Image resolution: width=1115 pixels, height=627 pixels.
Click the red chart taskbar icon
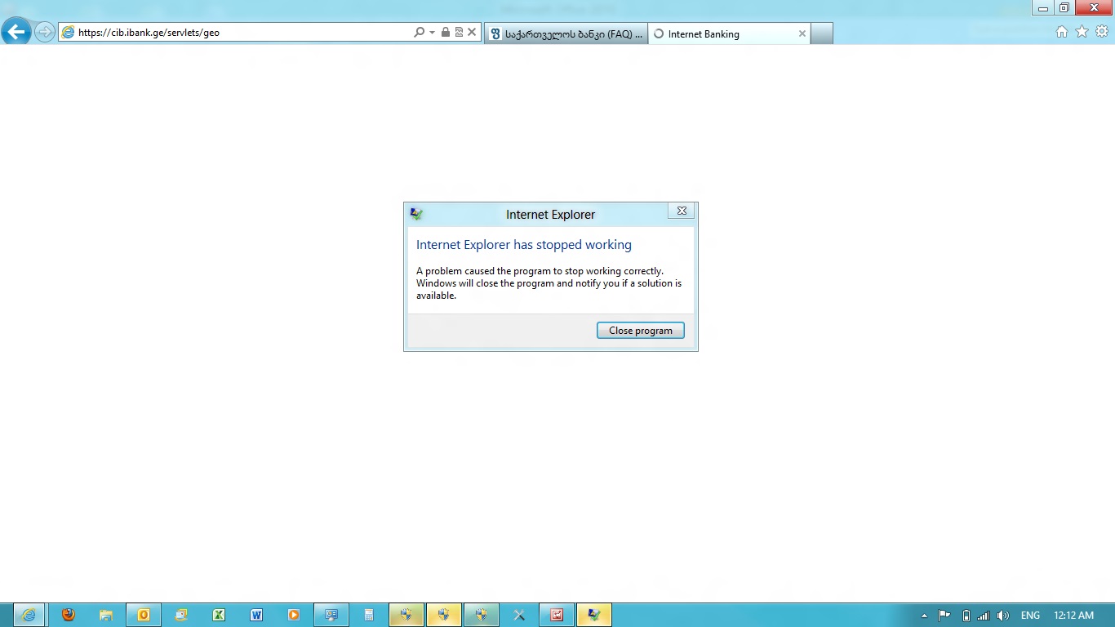(x=557, y=616)
